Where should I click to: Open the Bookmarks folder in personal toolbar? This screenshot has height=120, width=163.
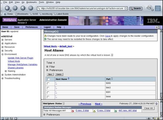coord(22,14)
